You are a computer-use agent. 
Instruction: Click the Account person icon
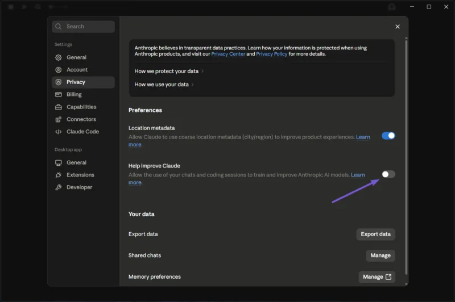[59, 70]
